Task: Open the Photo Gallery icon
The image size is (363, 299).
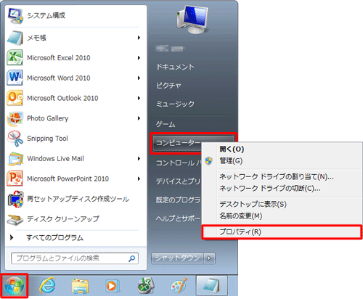Action: 15,118
